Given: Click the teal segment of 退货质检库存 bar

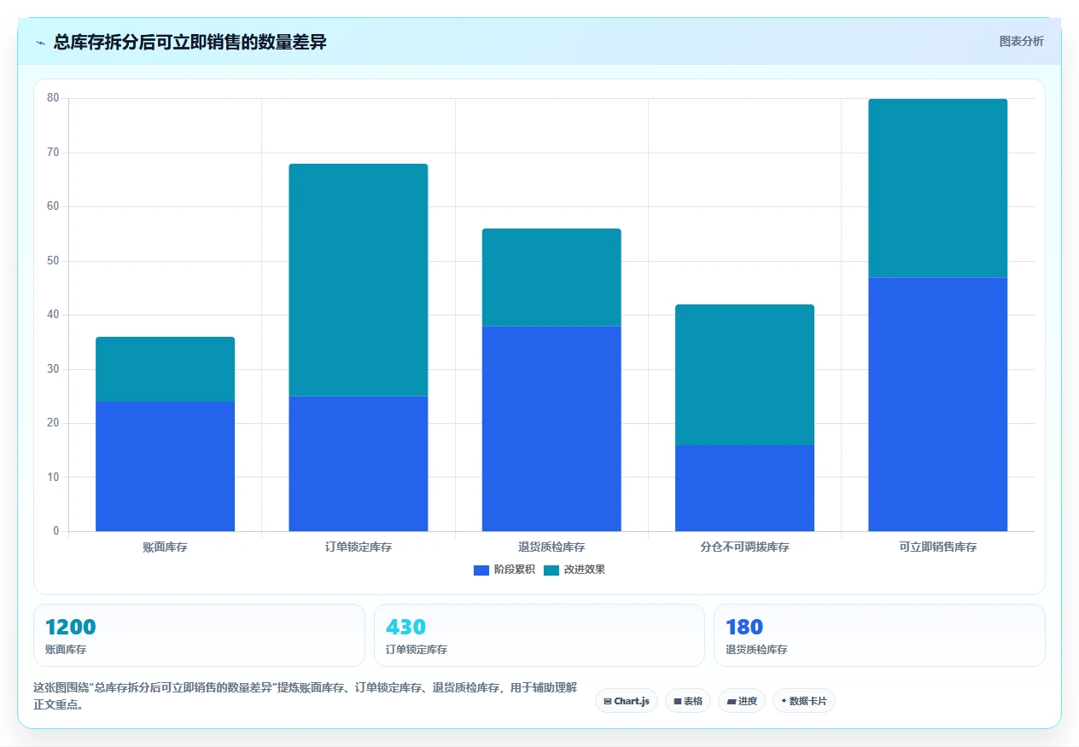Looking at the screenshot, I should tap(551, 277).
